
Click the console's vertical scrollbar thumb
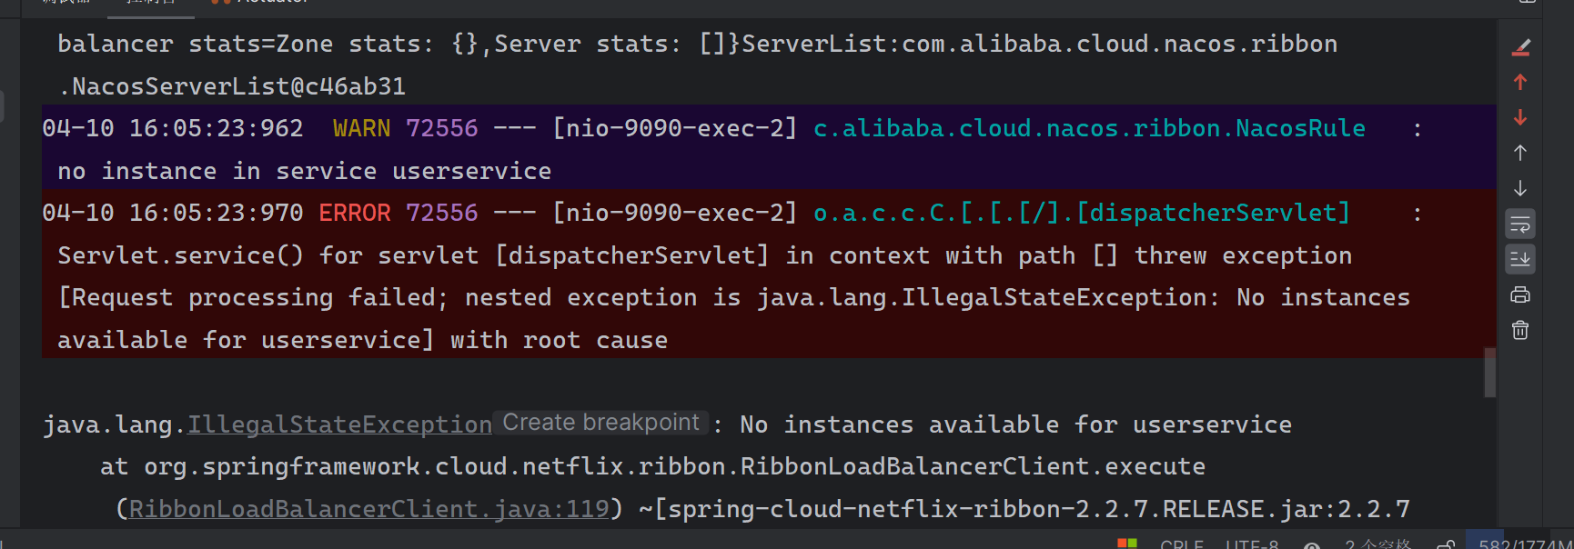[x=1490, y=373]
